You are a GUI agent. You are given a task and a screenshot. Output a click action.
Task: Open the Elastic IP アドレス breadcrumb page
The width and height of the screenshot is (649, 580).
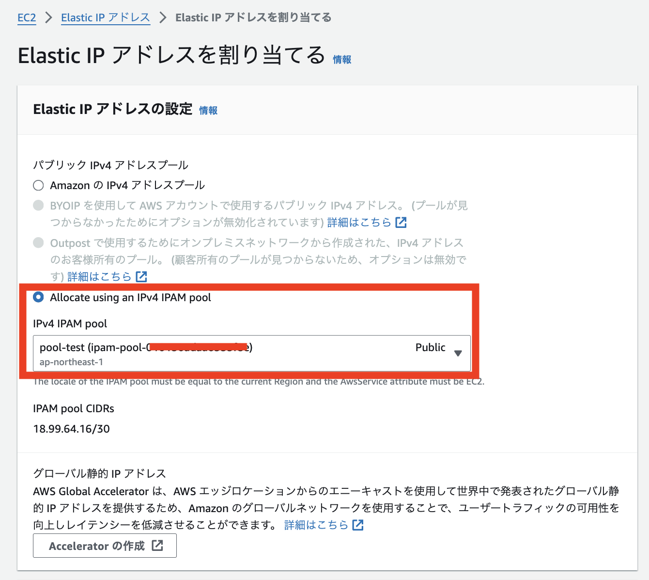click(x=105, y=17)
